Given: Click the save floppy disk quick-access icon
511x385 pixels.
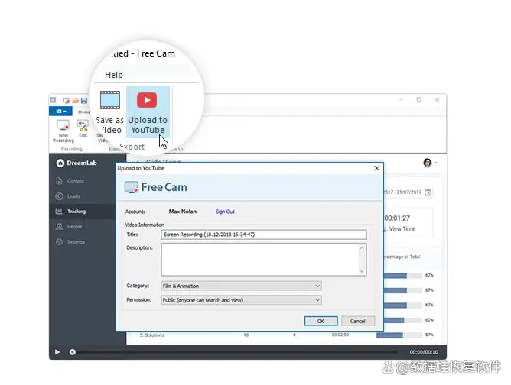Looking at the screenshot, I should pyautogui.click(x=84, y=101).
